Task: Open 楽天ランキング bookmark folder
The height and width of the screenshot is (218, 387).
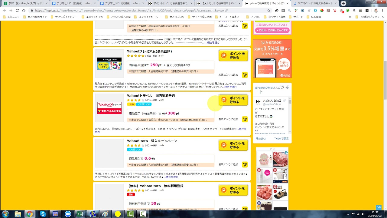Action: [93, 17]
